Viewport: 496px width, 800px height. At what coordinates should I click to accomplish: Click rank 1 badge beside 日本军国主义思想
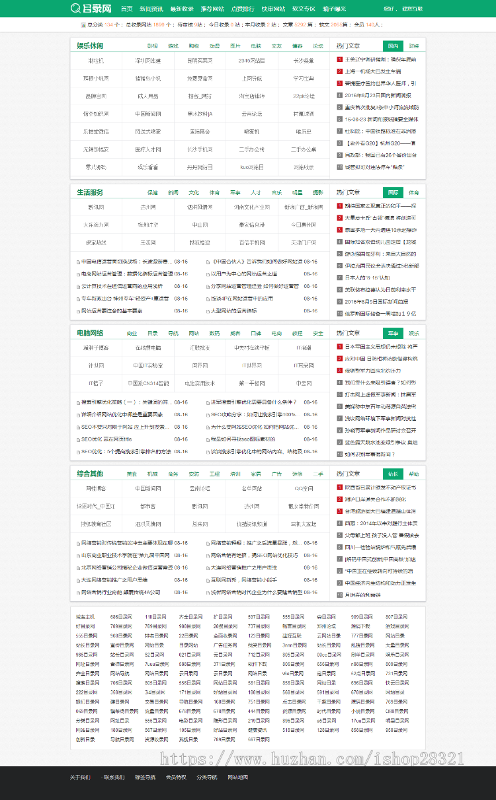coord(339,346)
